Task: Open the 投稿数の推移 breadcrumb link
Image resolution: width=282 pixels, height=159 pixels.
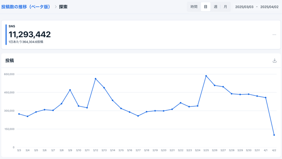Action: pos(26,7)
